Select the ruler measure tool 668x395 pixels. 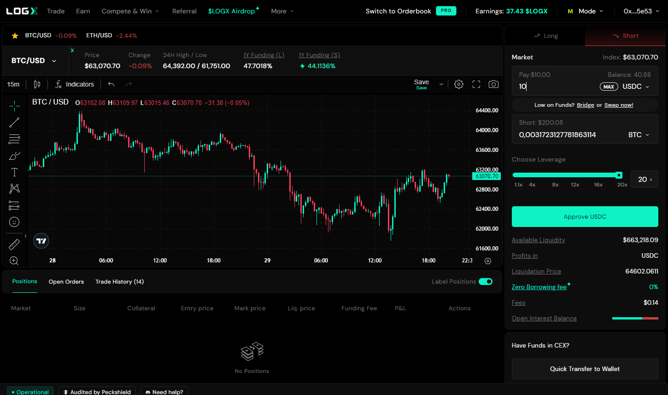coord(14,244)
